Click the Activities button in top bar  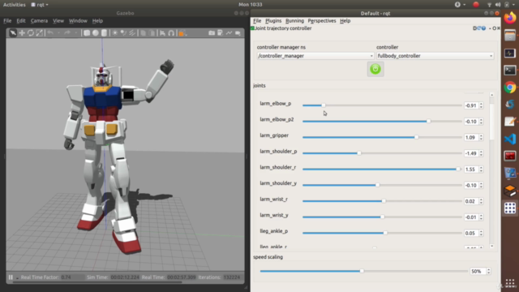[x=15, y=5]
